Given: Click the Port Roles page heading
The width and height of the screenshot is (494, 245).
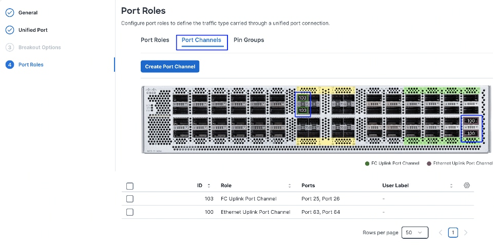Looking at the screenshot, I should (143, 11).
